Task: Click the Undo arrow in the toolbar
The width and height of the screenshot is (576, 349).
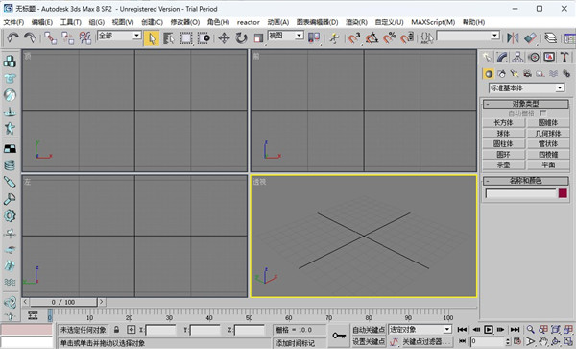Action: coord(12,37)
